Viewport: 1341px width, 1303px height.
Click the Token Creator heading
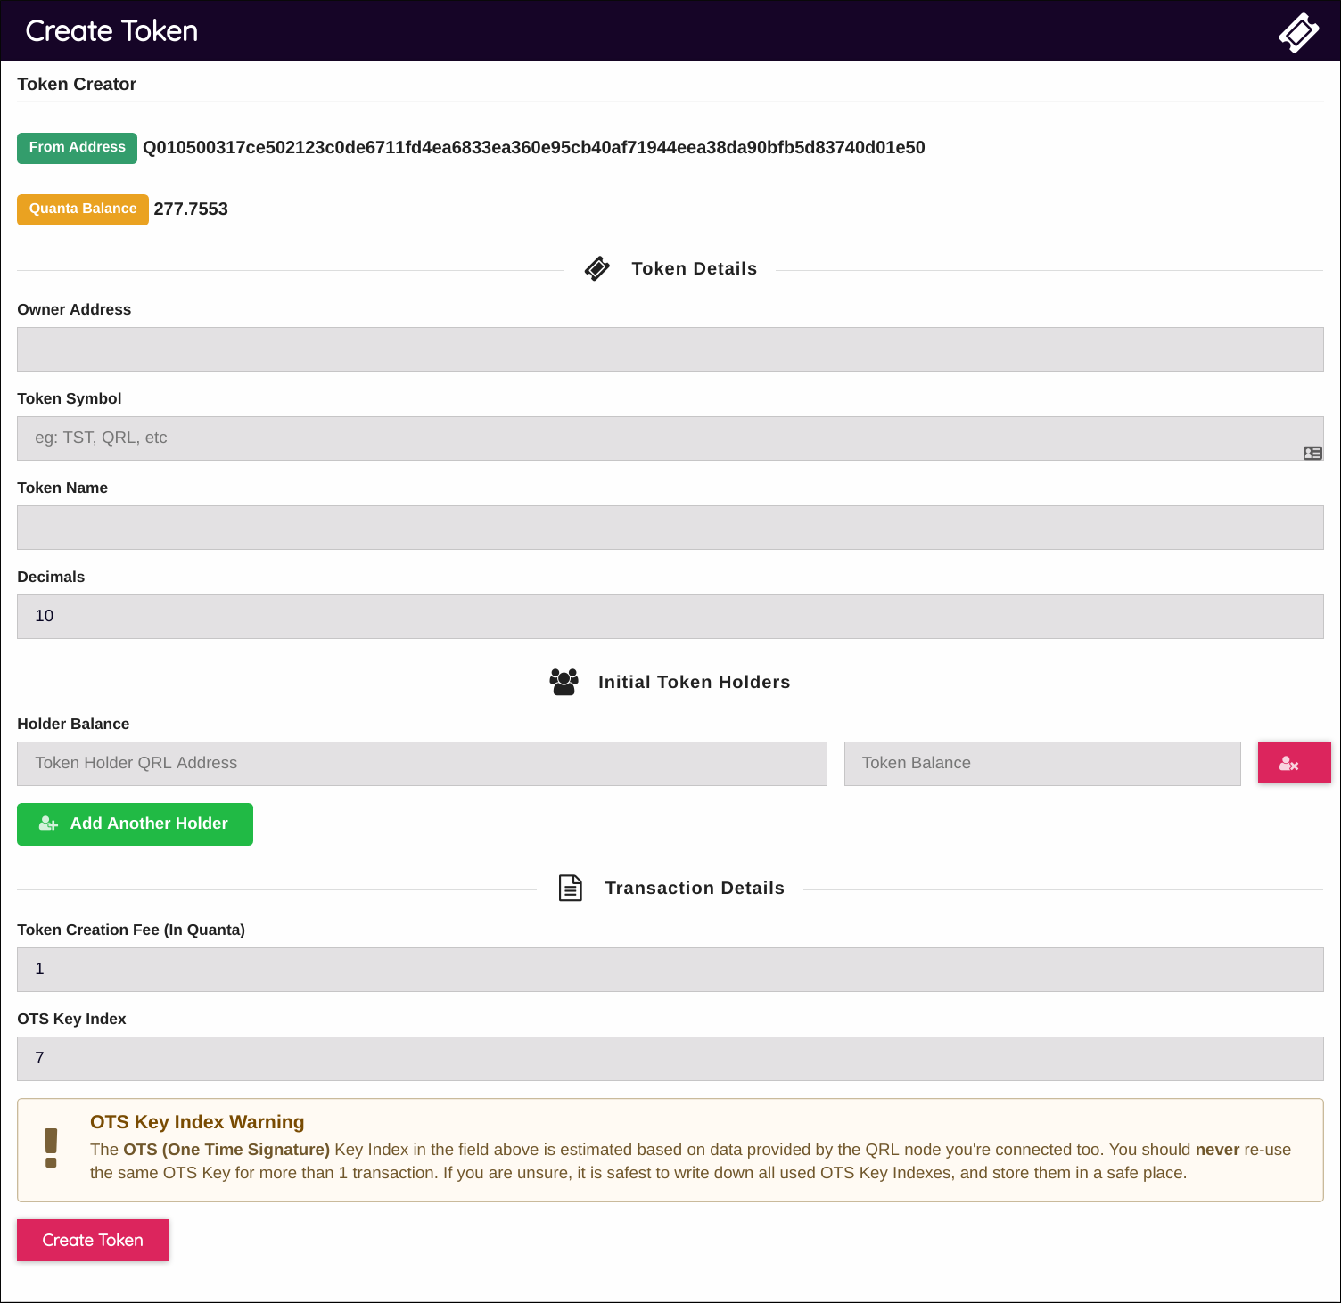pyautogui.click(x=77, y=84)
